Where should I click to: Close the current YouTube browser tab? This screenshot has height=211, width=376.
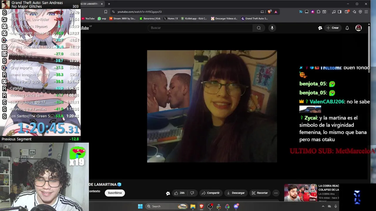tap(102, 4)
